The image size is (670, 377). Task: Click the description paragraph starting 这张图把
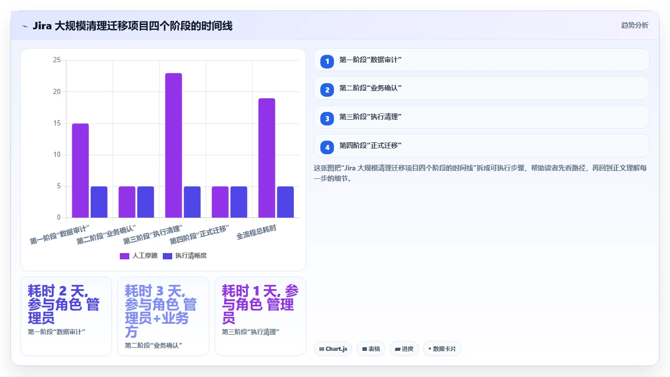[481, 173]
